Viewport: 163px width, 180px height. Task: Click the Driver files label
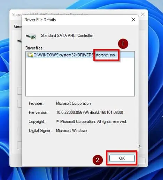coord(34,48)
